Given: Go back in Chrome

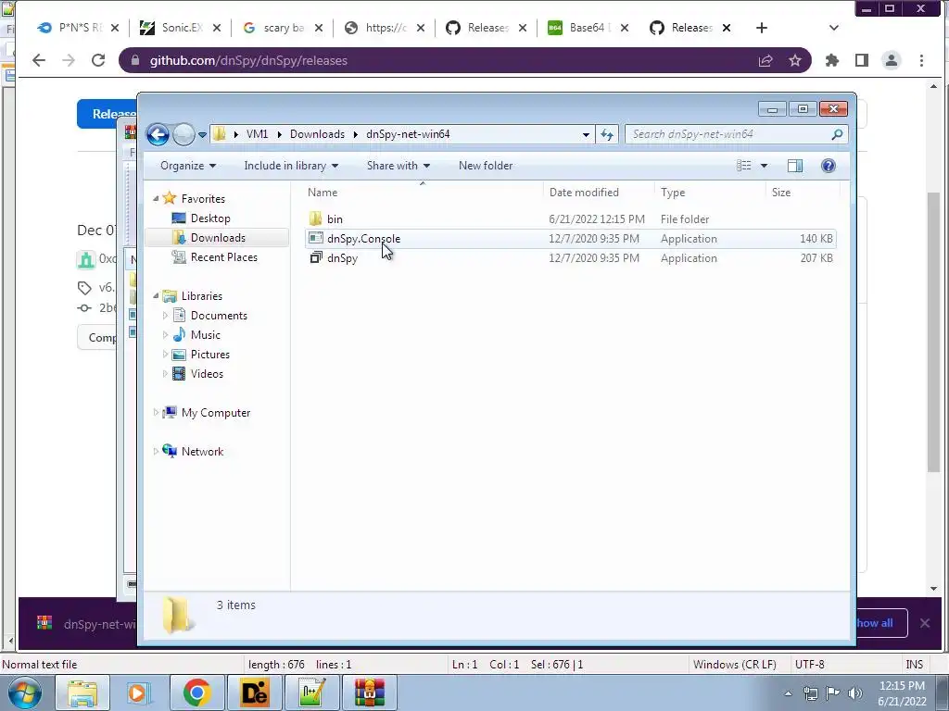Looking at the screenshot, I should click(x=39, y=60).
